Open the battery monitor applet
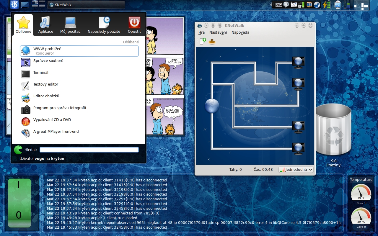Viewport: 378px width, 236px height. coord(326,4)
